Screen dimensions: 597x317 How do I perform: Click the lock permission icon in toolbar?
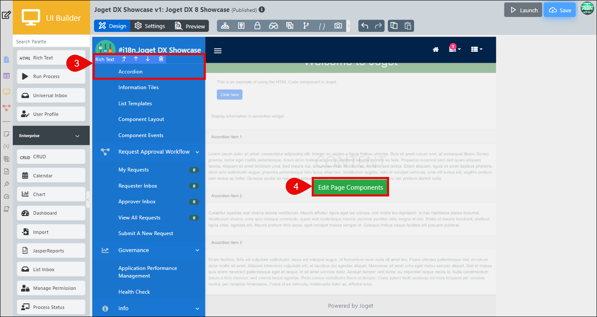tap(257, 26)
